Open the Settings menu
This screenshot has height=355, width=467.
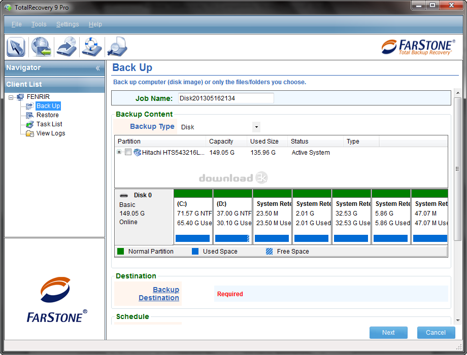pos(68,24)
